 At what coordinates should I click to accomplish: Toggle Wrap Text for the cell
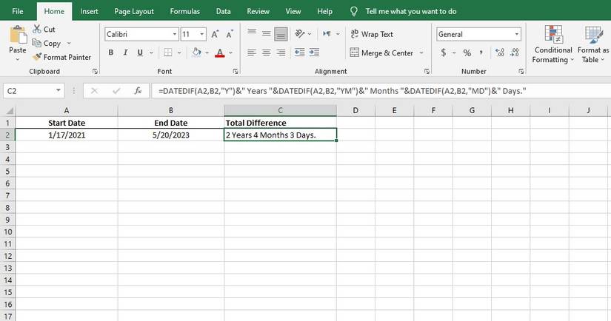click(x=372, y=34)
